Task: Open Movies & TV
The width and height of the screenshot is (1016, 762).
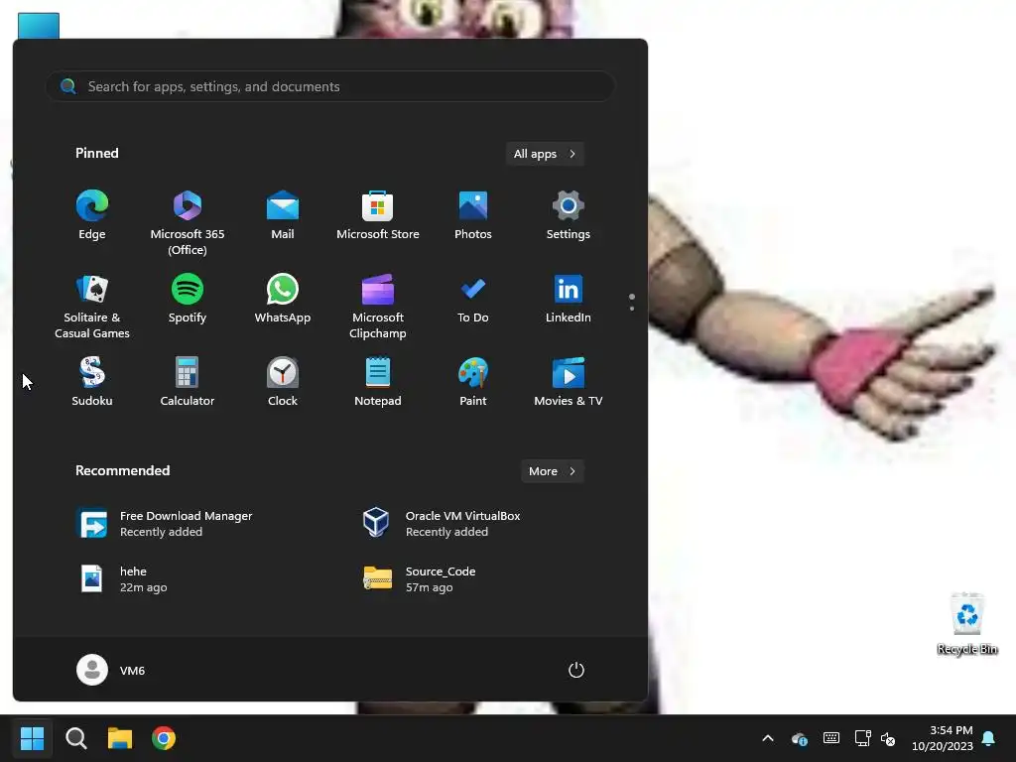Action: [569, 382]
